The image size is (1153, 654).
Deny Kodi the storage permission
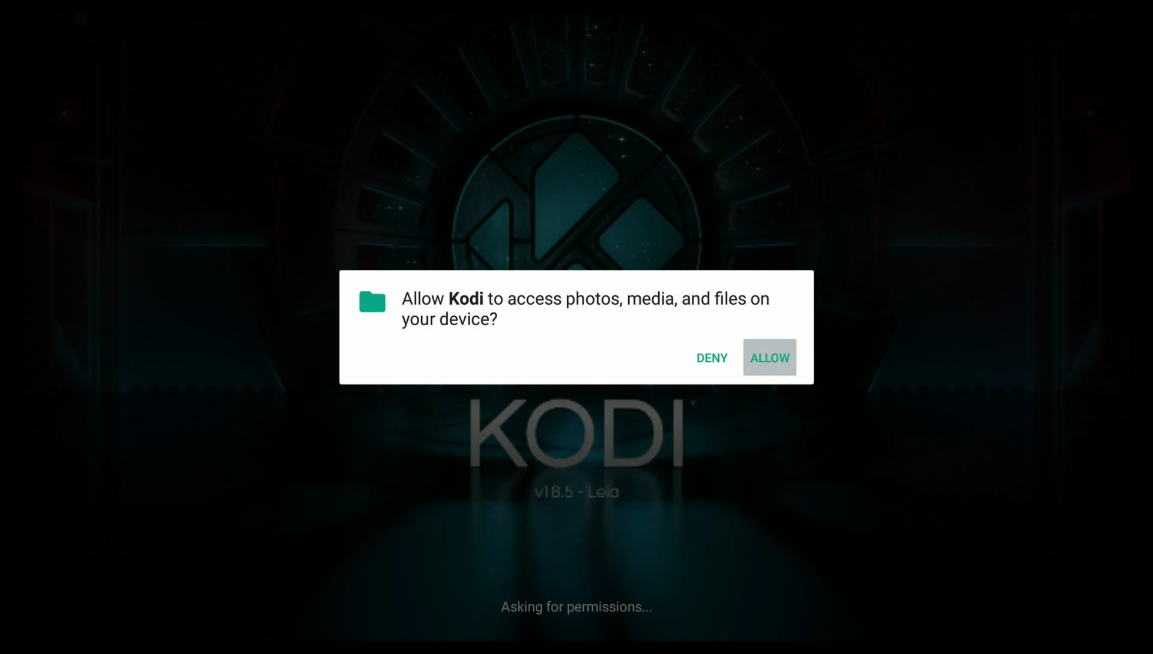712,358
